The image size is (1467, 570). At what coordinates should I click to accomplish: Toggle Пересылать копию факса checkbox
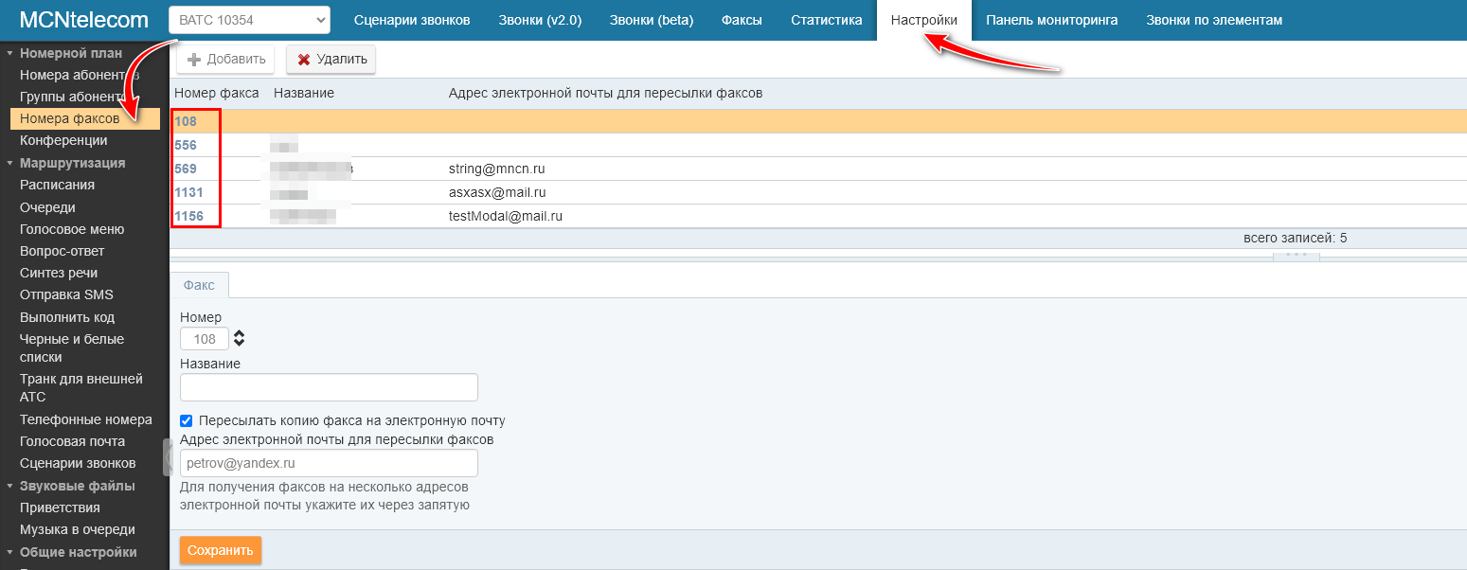coord(186,420)
